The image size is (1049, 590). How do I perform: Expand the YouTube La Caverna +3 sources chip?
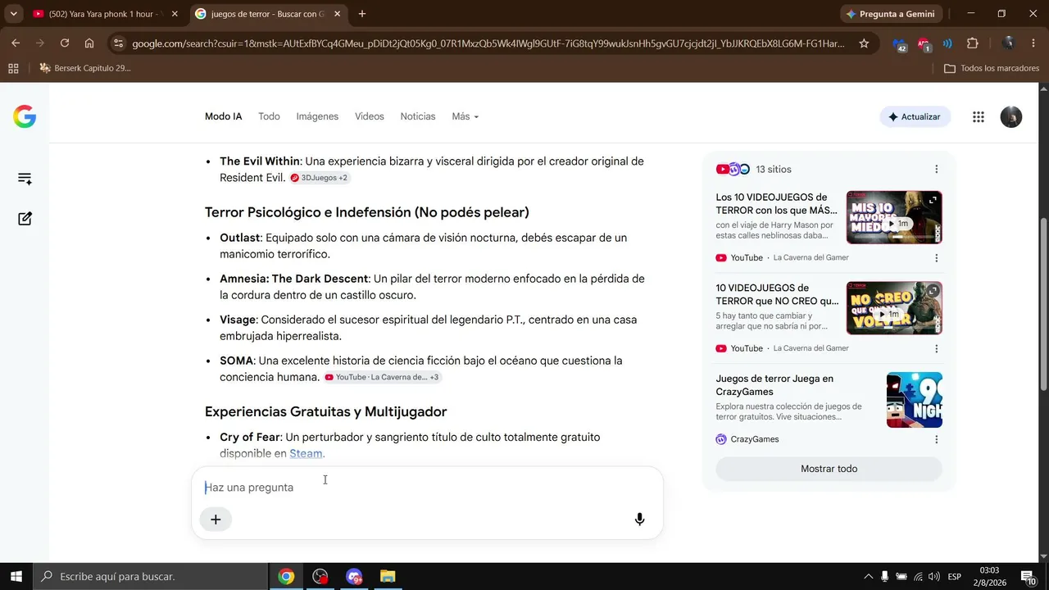click(383, 377)
